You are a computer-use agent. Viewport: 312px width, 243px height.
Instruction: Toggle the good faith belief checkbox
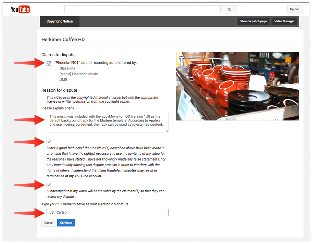point(49,142)
